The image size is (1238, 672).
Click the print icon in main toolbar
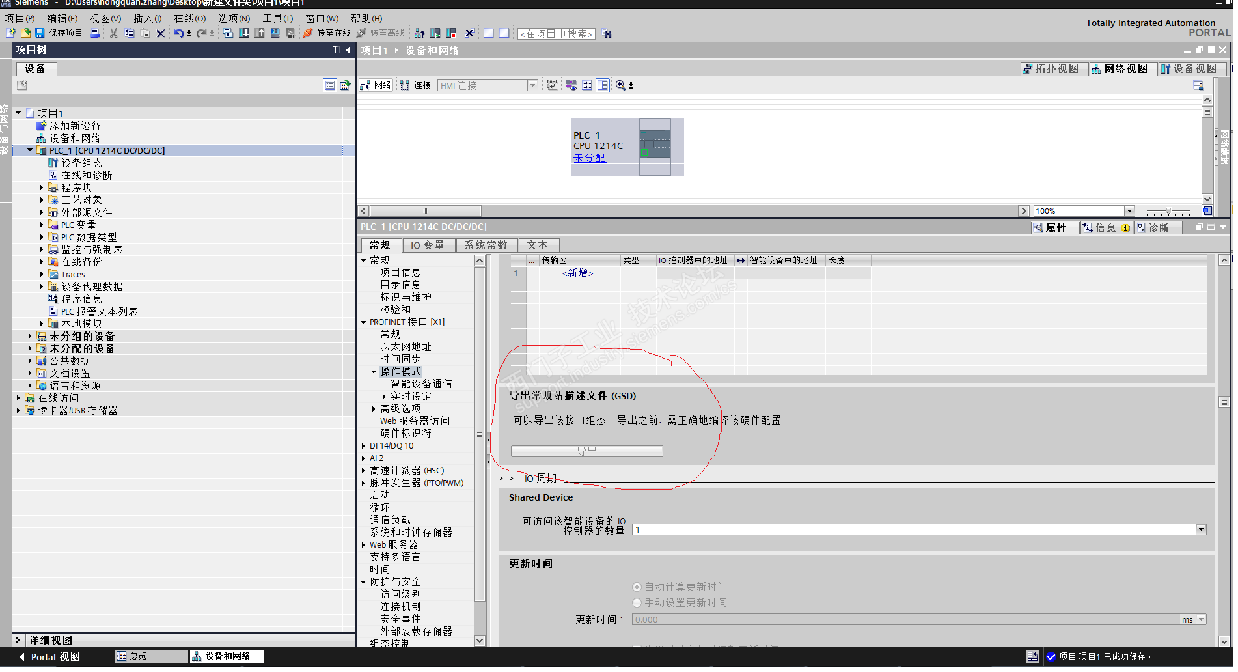pyautogui.click(x=95, y=33)
